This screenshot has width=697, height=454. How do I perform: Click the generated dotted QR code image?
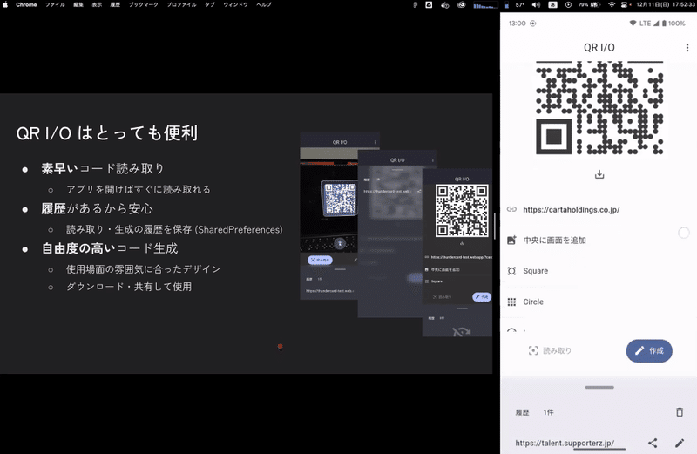(599, 107)
